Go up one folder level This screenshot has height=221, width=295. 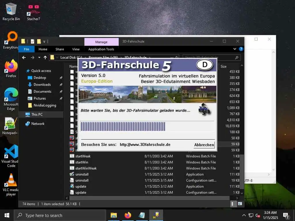(x=45, y=58)
